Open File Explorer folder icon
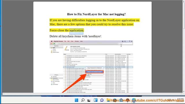This screenshot has height=104, width=185. click(x=108, y=100)
